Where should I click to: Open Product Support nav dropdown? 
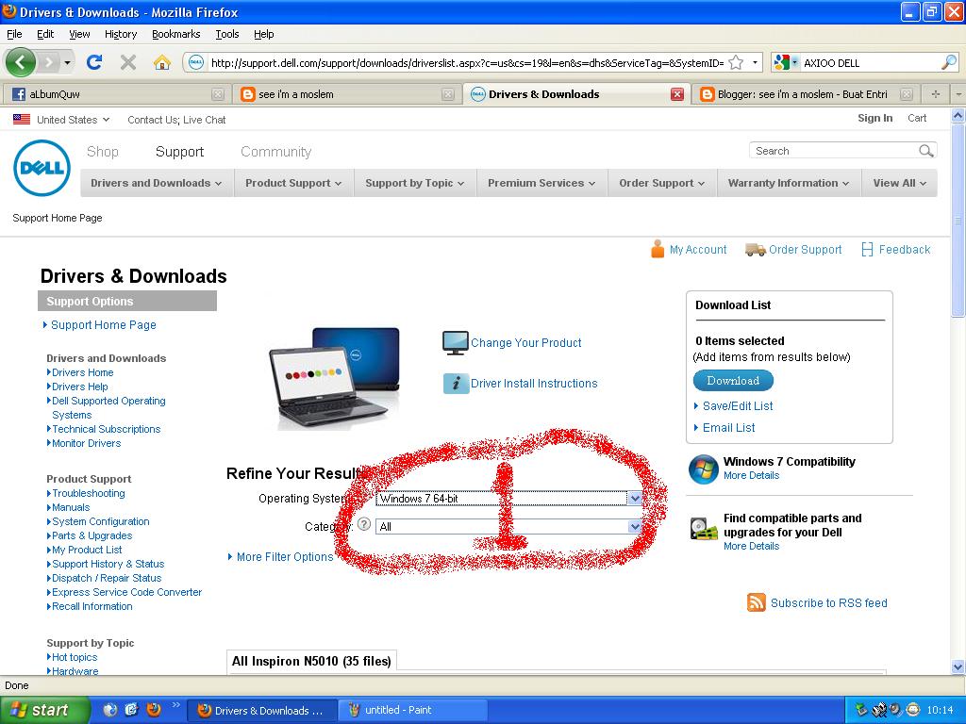coord(293,183)
